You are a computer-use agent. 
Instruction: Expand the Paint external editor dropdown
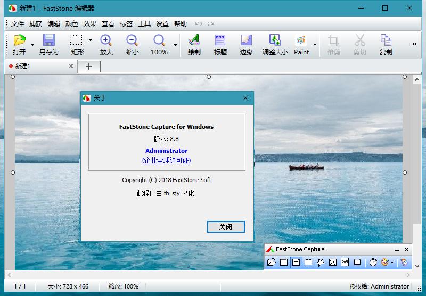pos(315,45)
